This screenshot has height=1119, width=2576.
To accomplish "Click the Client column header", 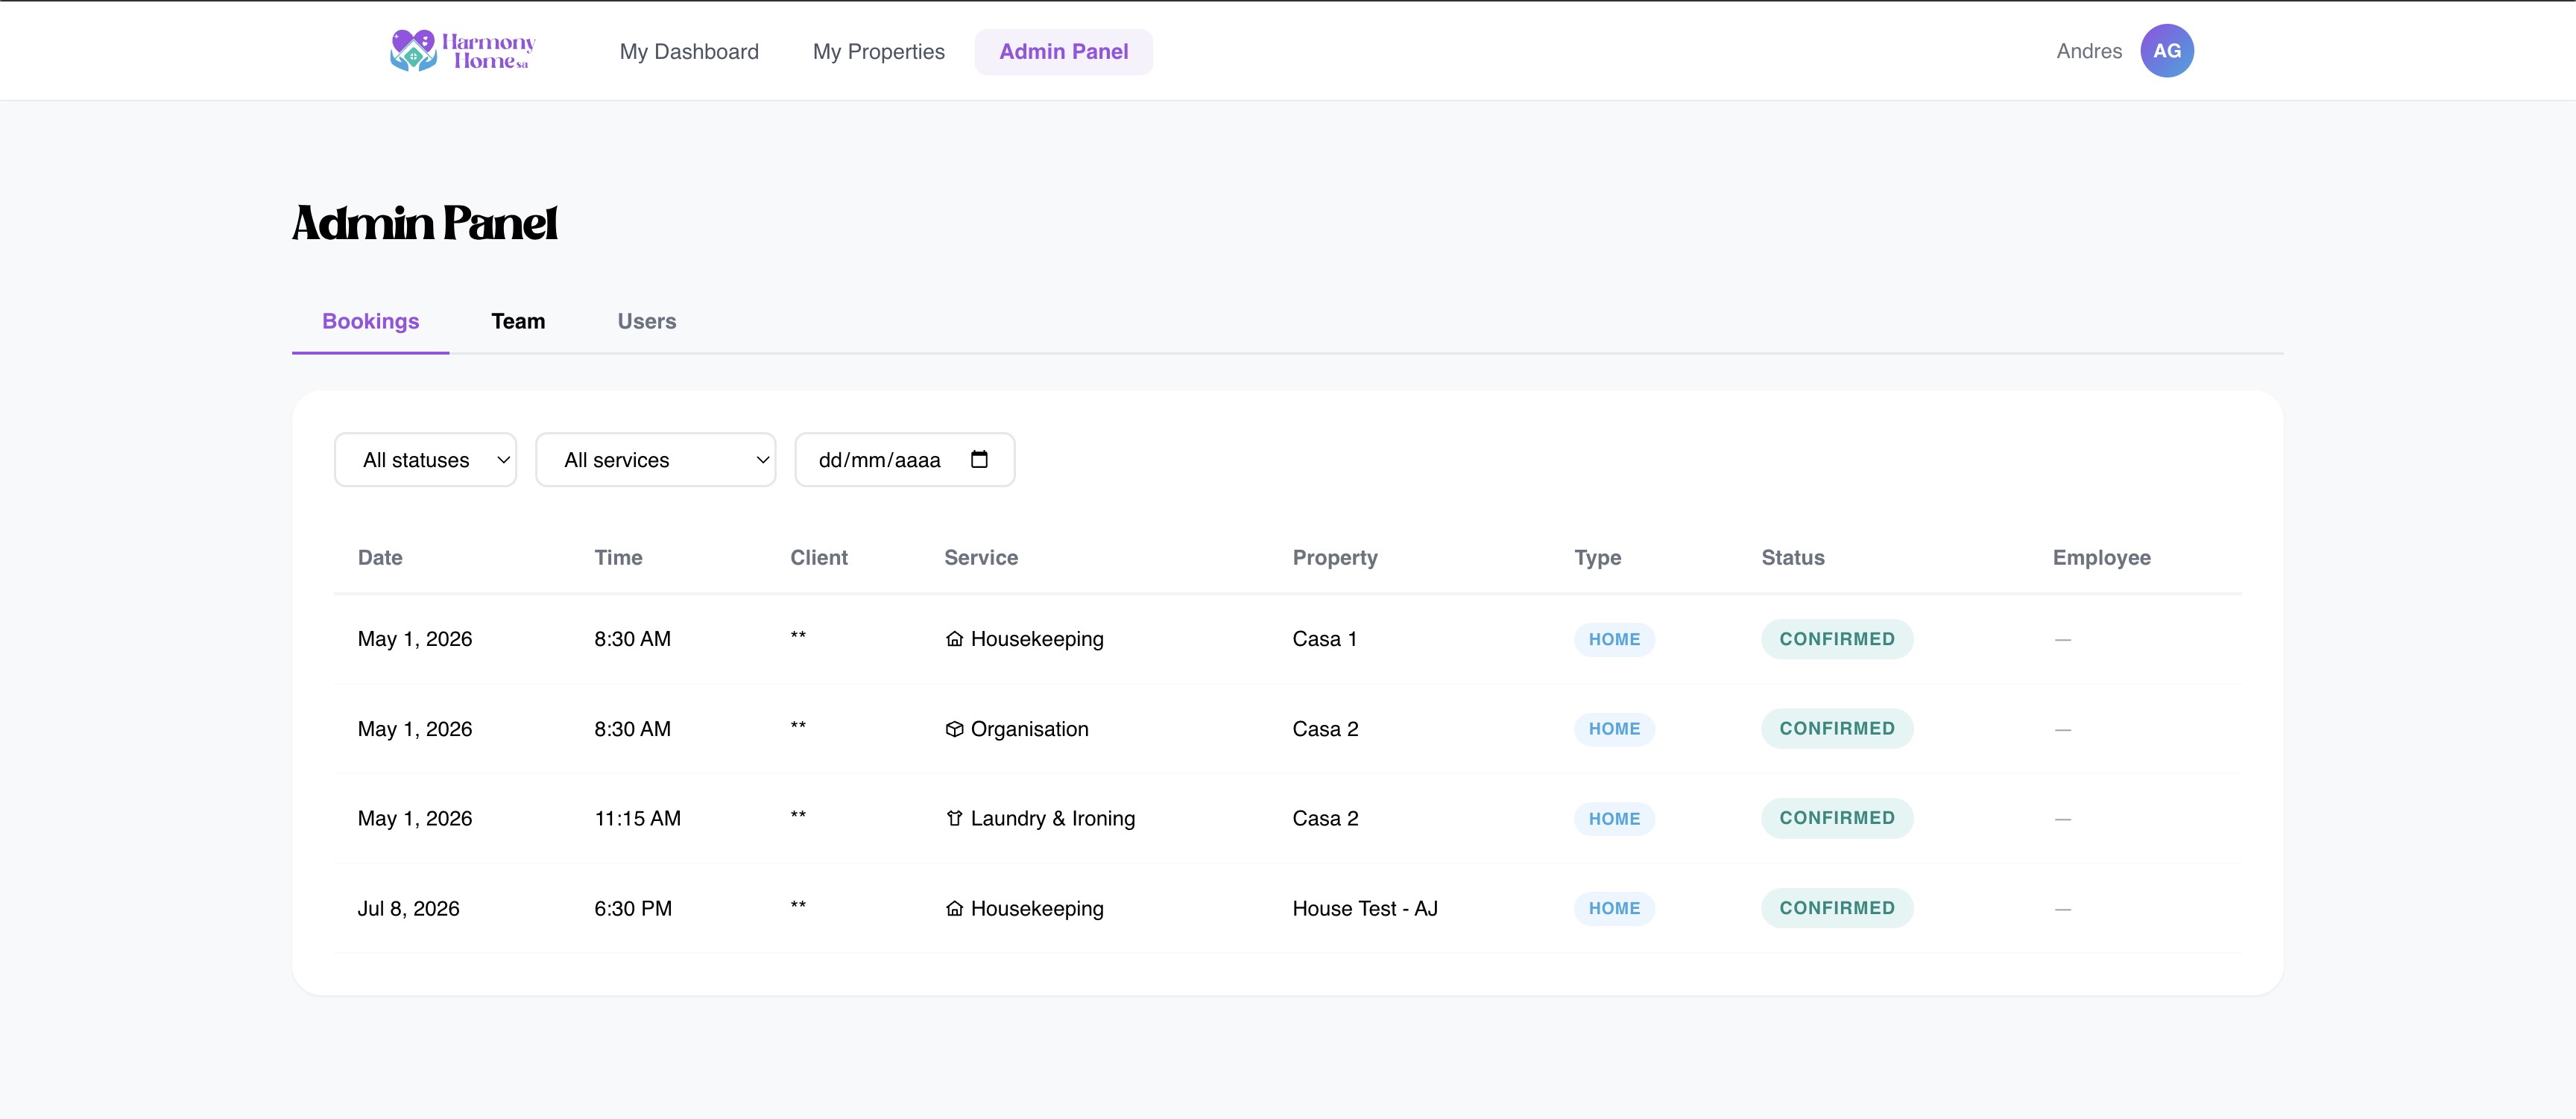I will [x=818, y=557].
